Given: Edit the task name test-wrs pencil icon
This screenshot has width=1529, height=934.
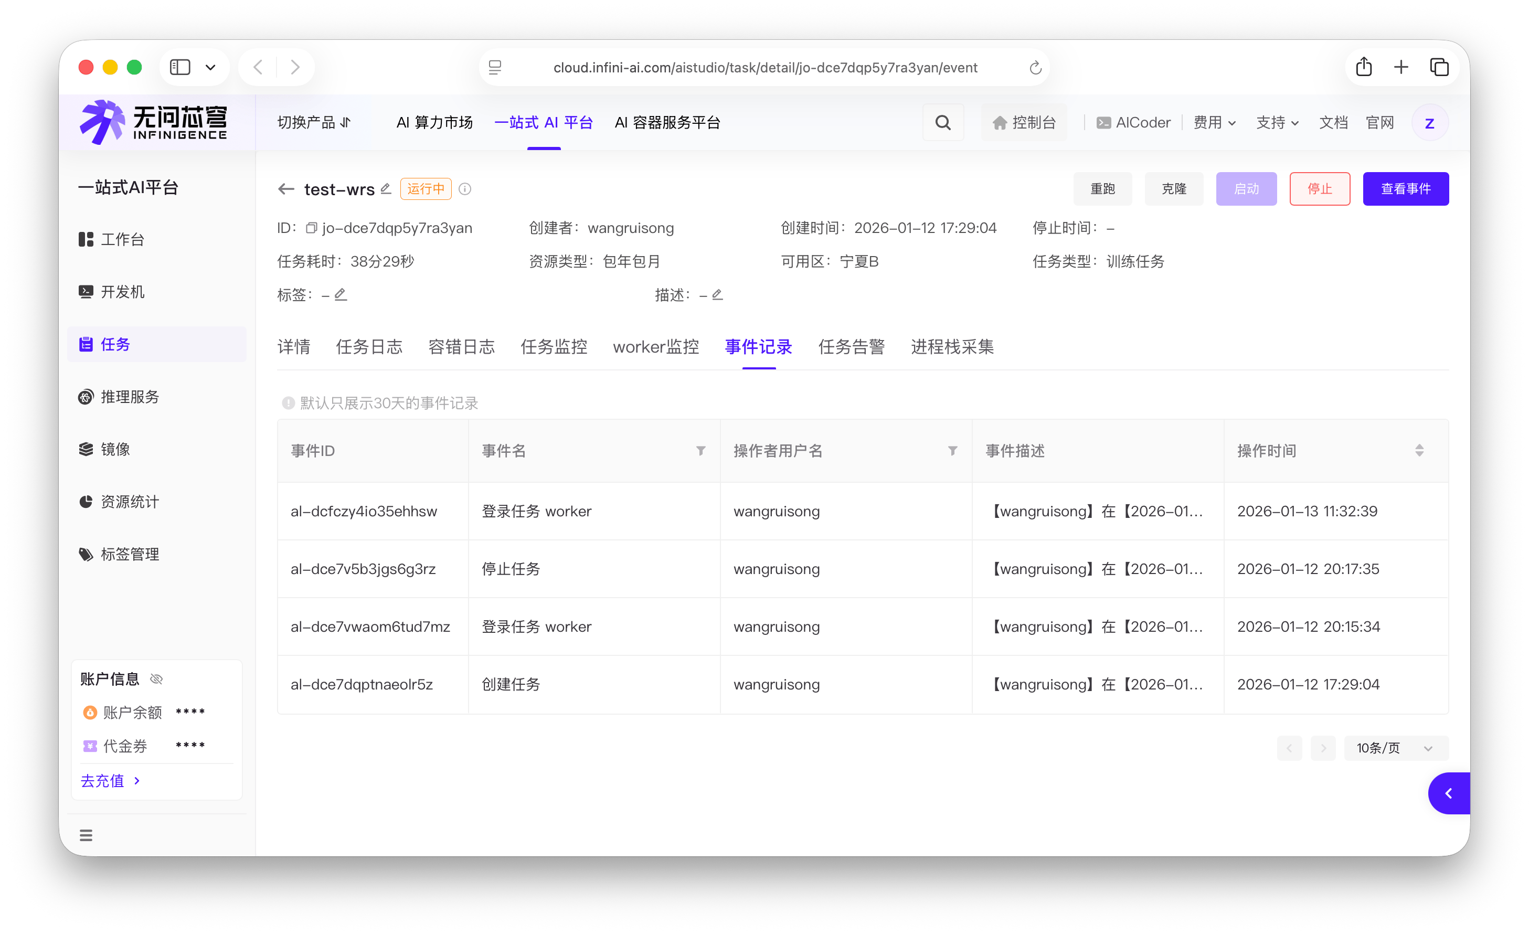Looking at the screenshot, I should 386,188.
